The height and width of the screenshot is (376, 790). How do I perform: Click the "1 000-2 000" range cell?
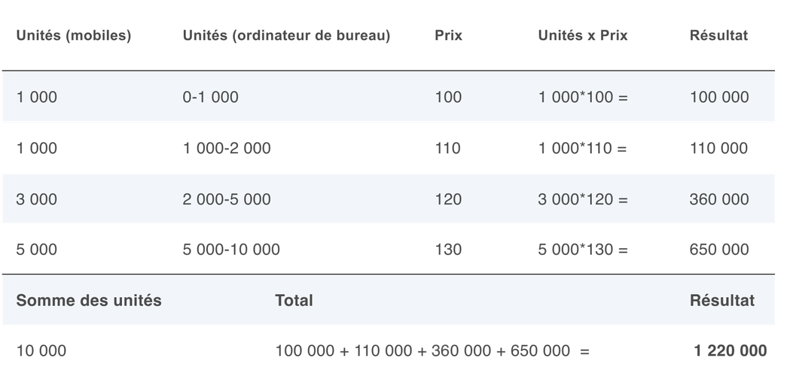(x=227, y=149)
